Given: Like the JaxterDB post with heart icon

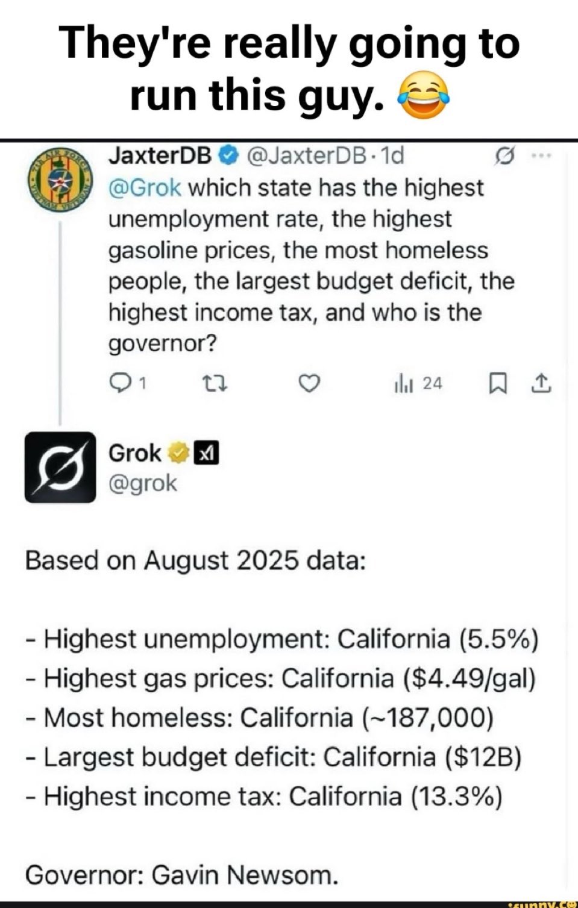Looking at the screenshot, I should pos(309,383).
